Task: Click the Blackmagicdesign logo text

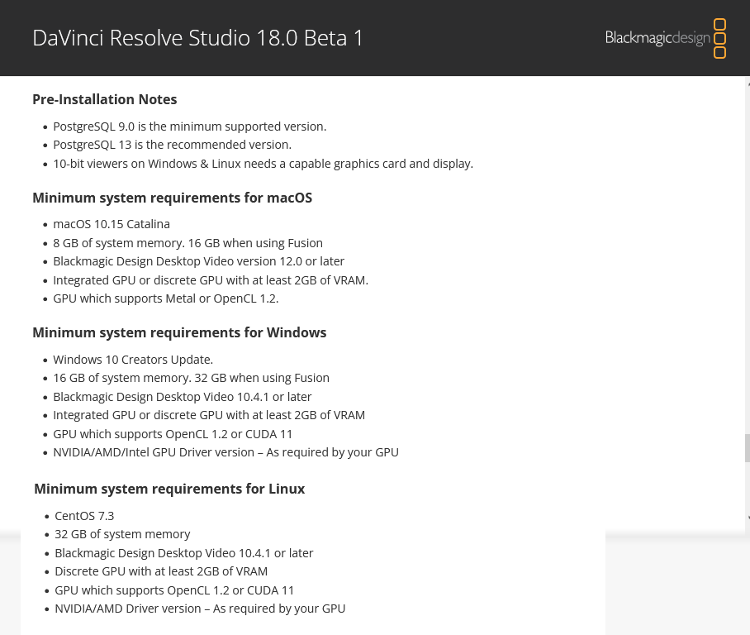Action: pyautogui.click(x=657, y=38)
